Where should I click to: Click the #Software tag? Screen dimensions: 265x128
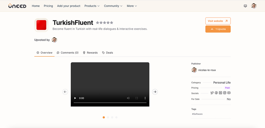click(197, 114)
